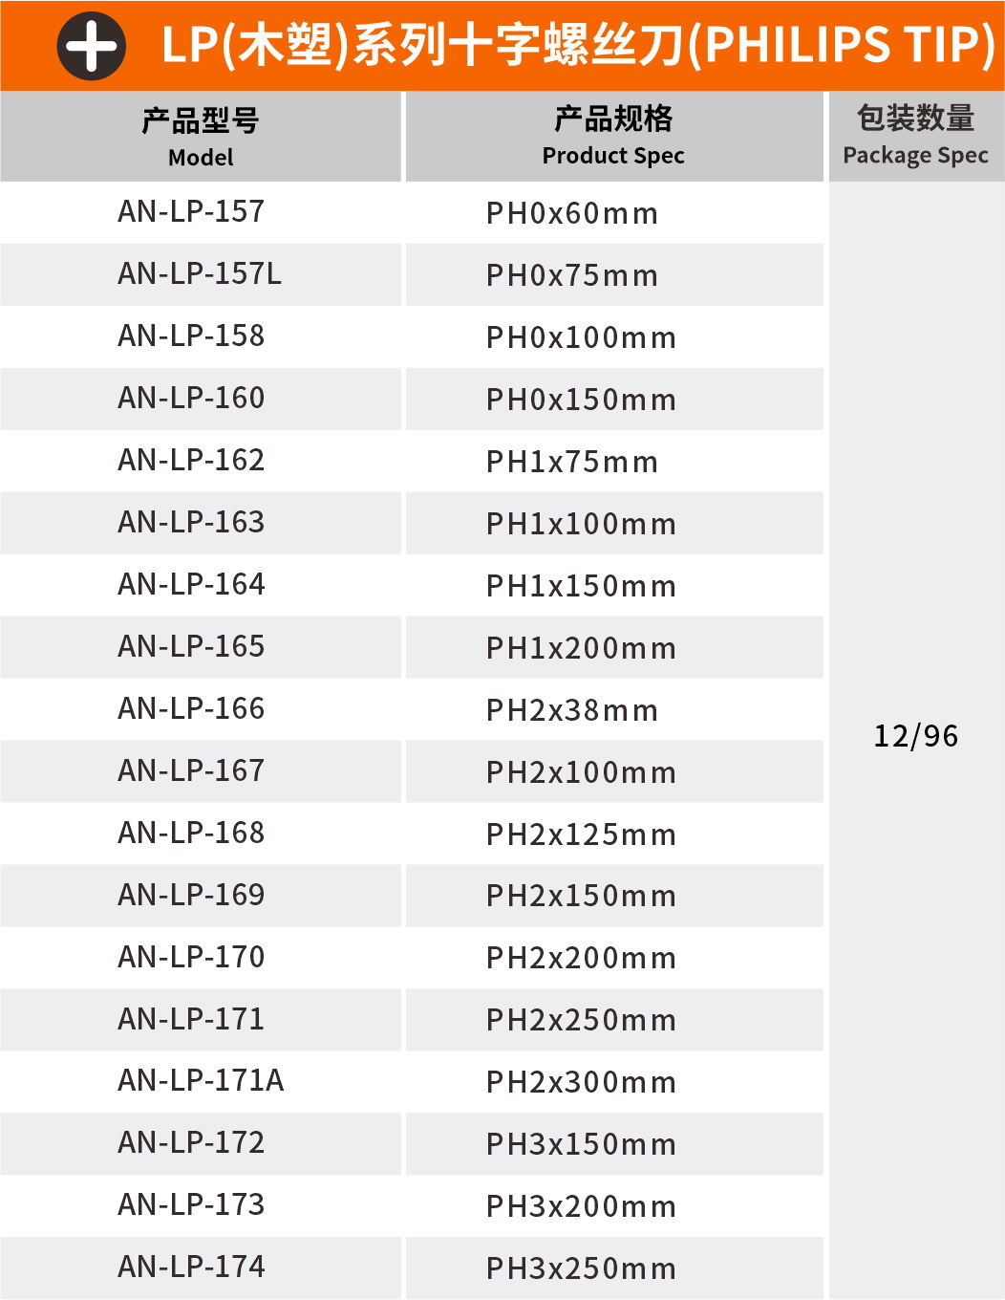Click model AN-LP-164 cell
This screenshot has height=1300, width=1005.
tap(191, 585)
